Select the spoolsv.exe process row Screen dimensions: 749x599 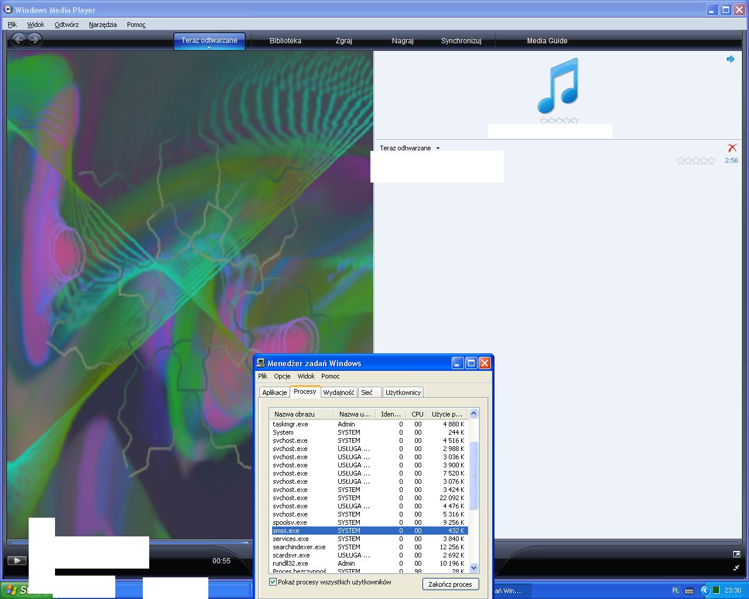tap(369, 522)
